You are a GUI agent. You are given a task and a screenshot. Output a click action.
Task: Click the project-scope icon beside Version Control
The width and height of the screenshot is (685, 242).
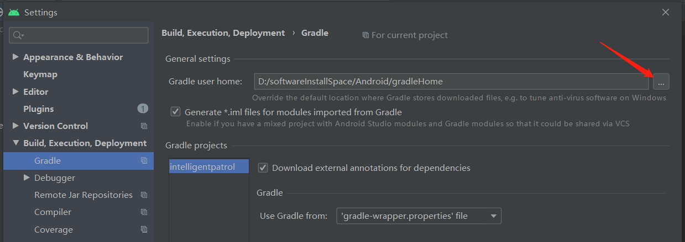(x=144, y=126)
